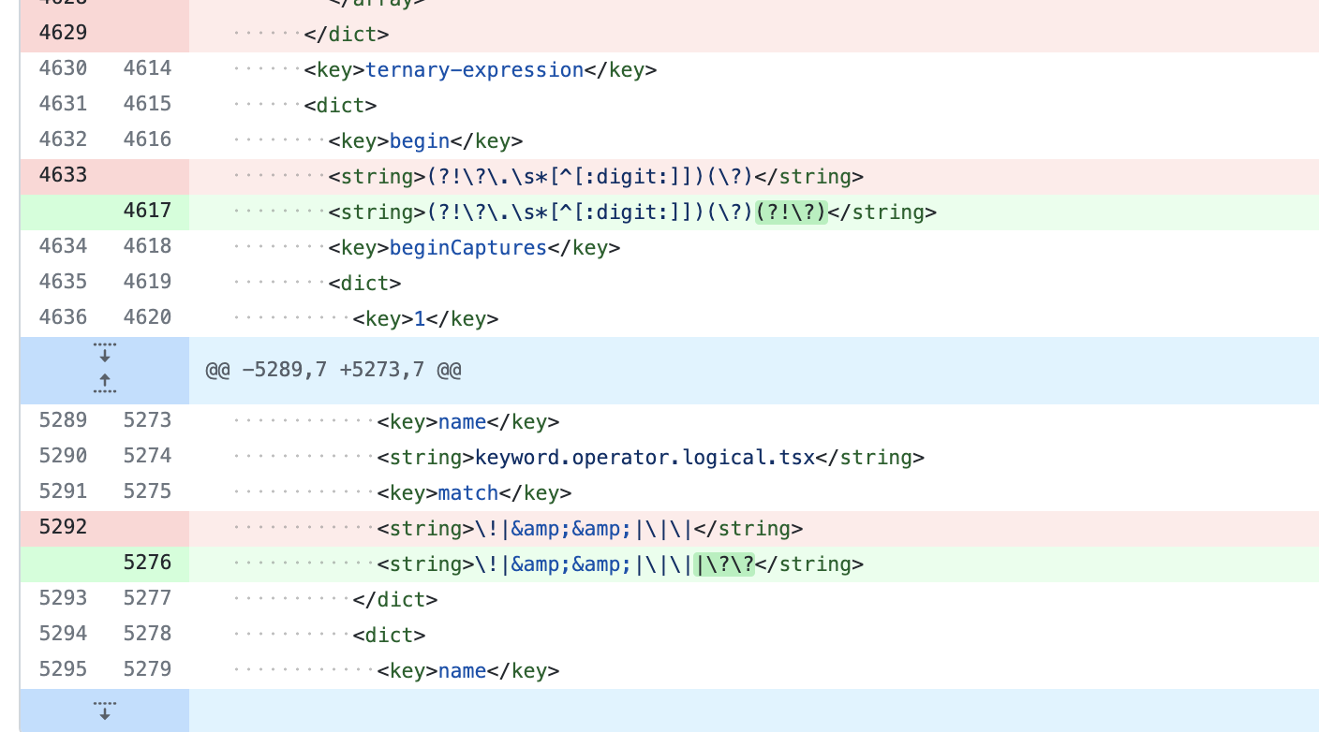Viewport: 1319px width, 732px height.
Task: Select old line number 5289
Action: tap(63, 420)
